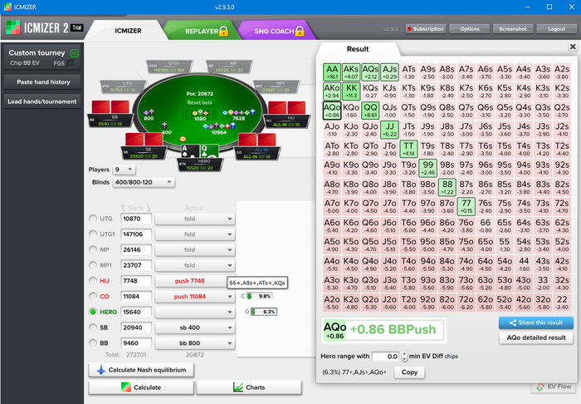Open the MP action dropdown
The width and height of the screenshot is (581, 404).
[195, 250]
